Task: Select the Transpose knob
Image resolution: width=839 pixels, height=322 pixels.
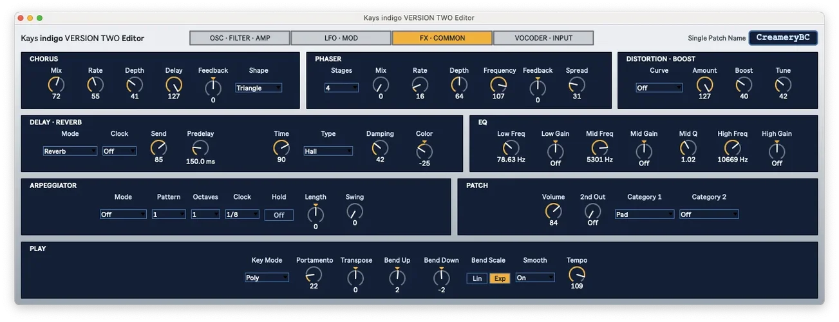Action: tap(355, 277)
